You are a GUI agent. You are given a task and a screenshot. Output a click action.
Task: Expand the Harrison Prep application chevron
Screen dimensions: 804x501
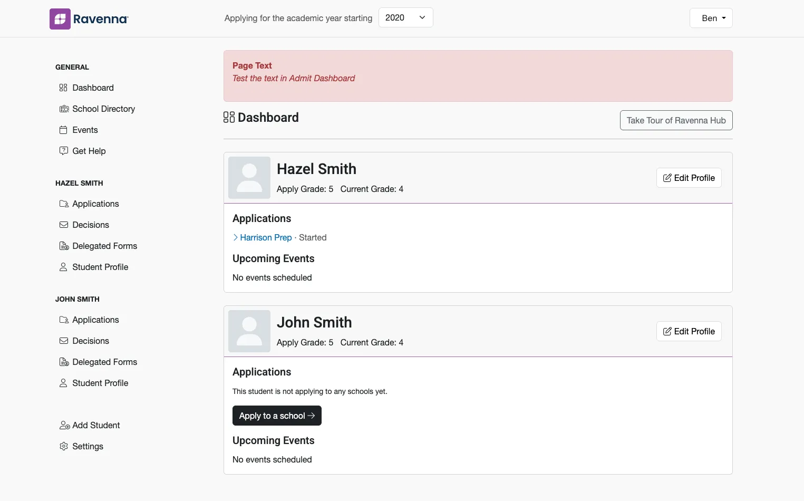click(x=235, y=237)
